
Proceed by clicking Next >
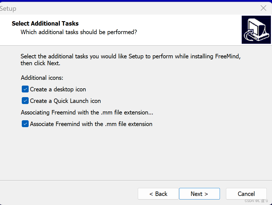point(199,194)
